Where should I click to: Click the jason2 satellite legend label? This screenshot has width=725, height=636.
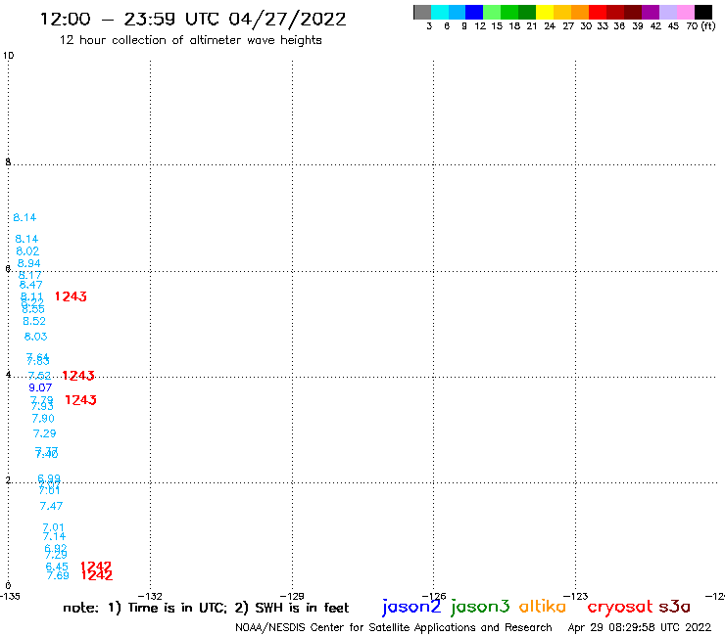pos(411,607)
